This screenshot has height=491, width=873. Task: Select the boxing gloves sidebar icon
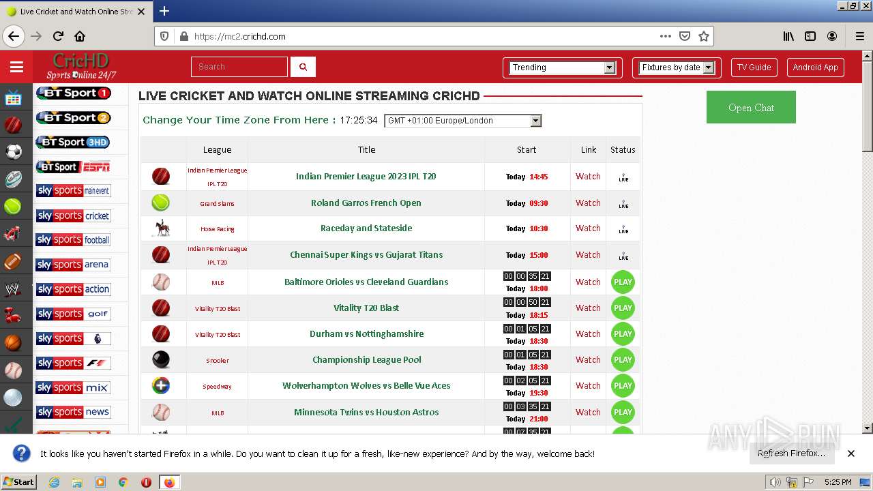coord(13,316)
